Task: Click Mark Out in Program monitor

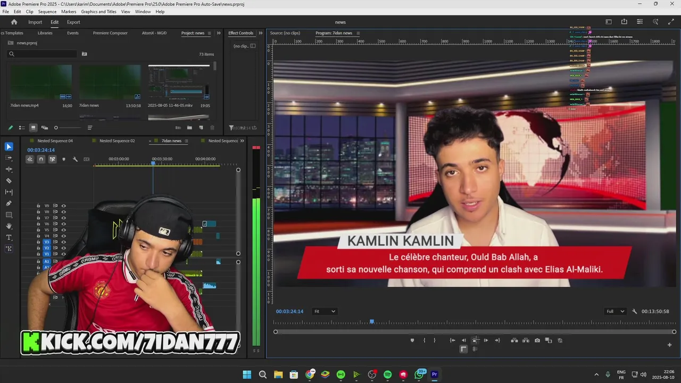Action: click(434, 340)
